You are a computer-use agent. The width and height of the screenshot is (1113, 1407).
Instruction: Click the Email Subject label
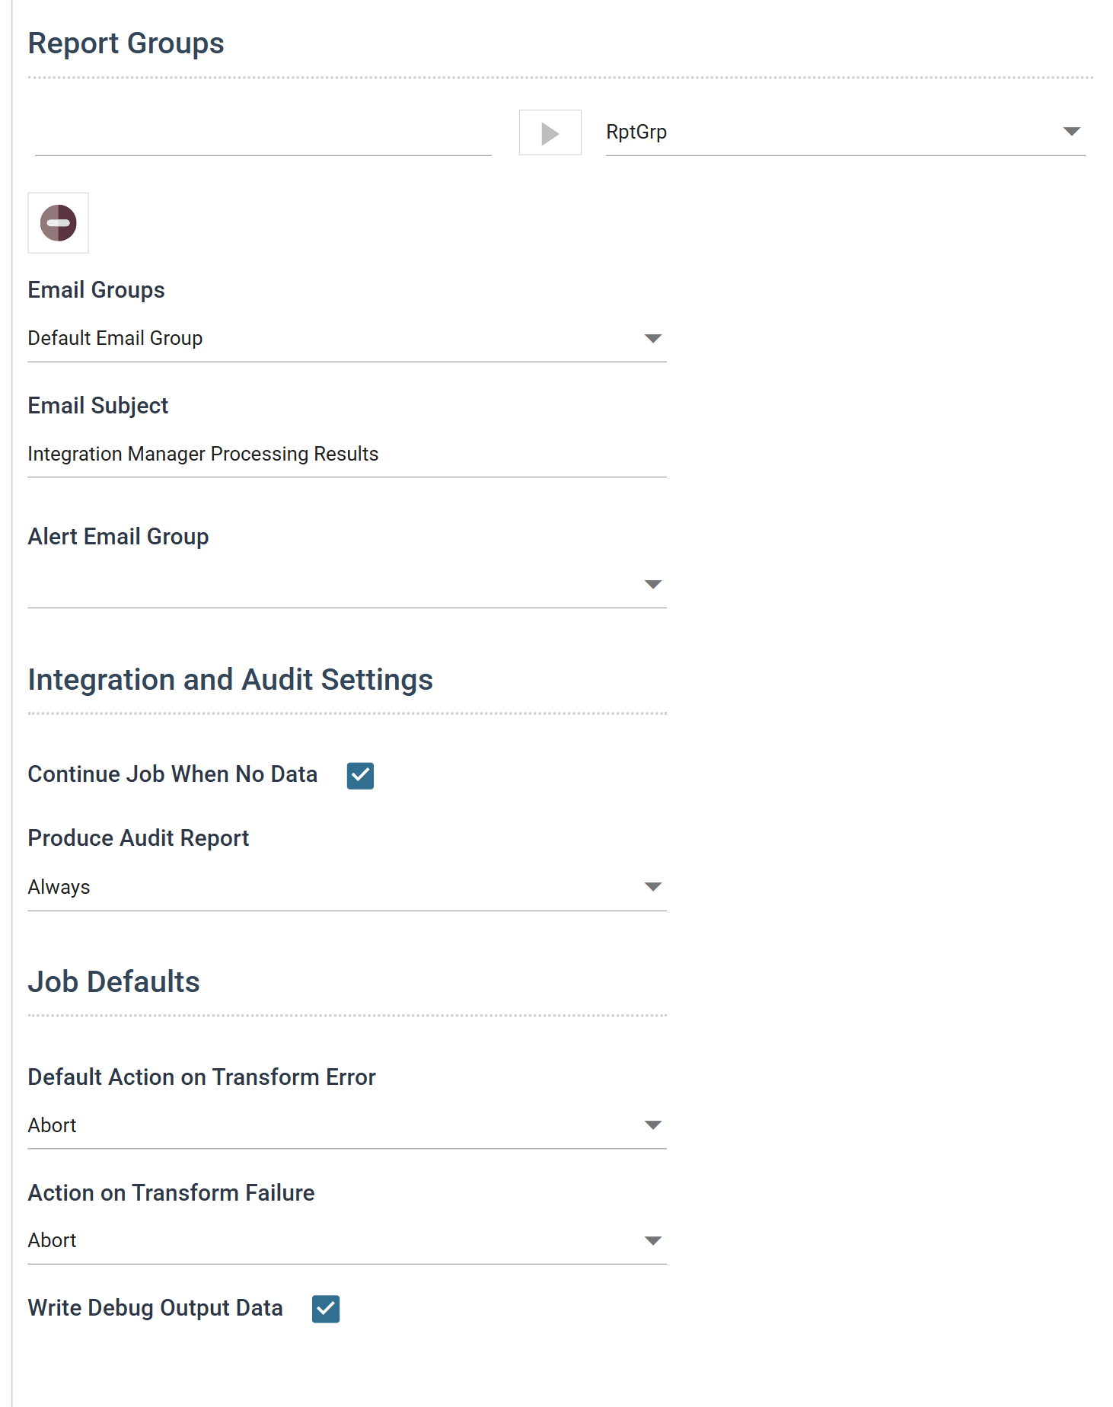pos(98,406)
